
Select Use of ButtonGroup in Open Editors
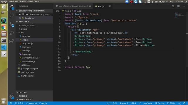pyautogui.click(x=35, y=14)
